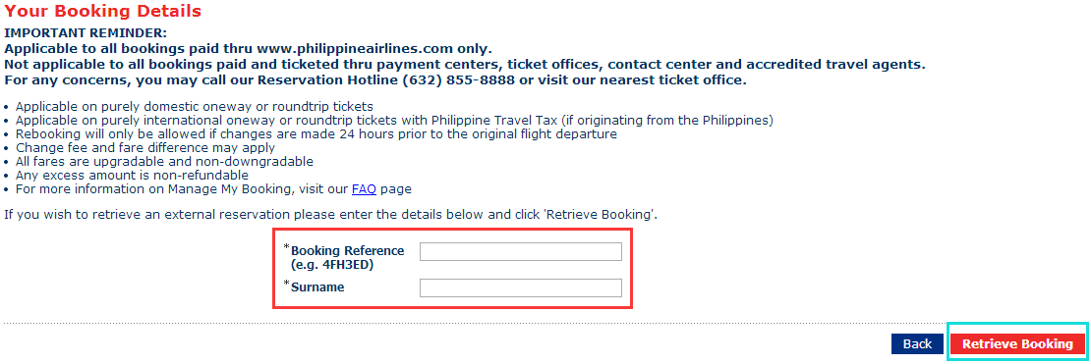
Task: Focus the Surname text box
Action: (521, 287)
